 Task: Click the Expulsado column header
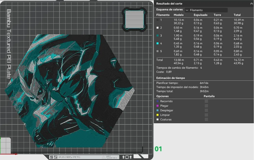(x=201, y=15)
